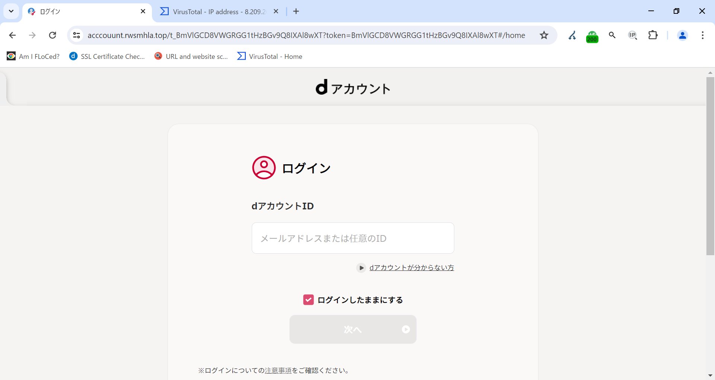Open the green 200 status extension
This screenshot has height=380, width=715.
tap(592, 36)
